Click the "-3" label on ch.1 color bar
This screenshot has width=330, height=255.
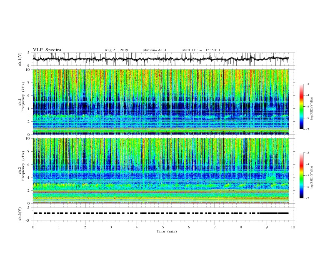point(307,84)
